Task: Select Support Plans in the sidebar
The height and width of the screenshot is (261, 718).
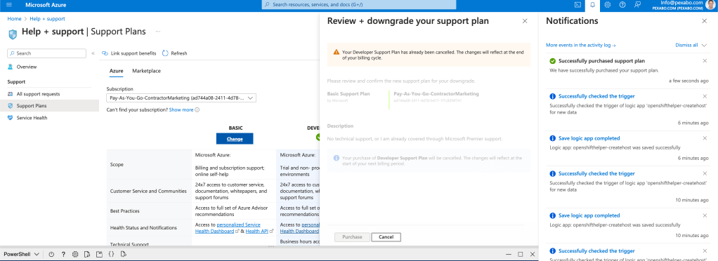Action: click(31, 105)
